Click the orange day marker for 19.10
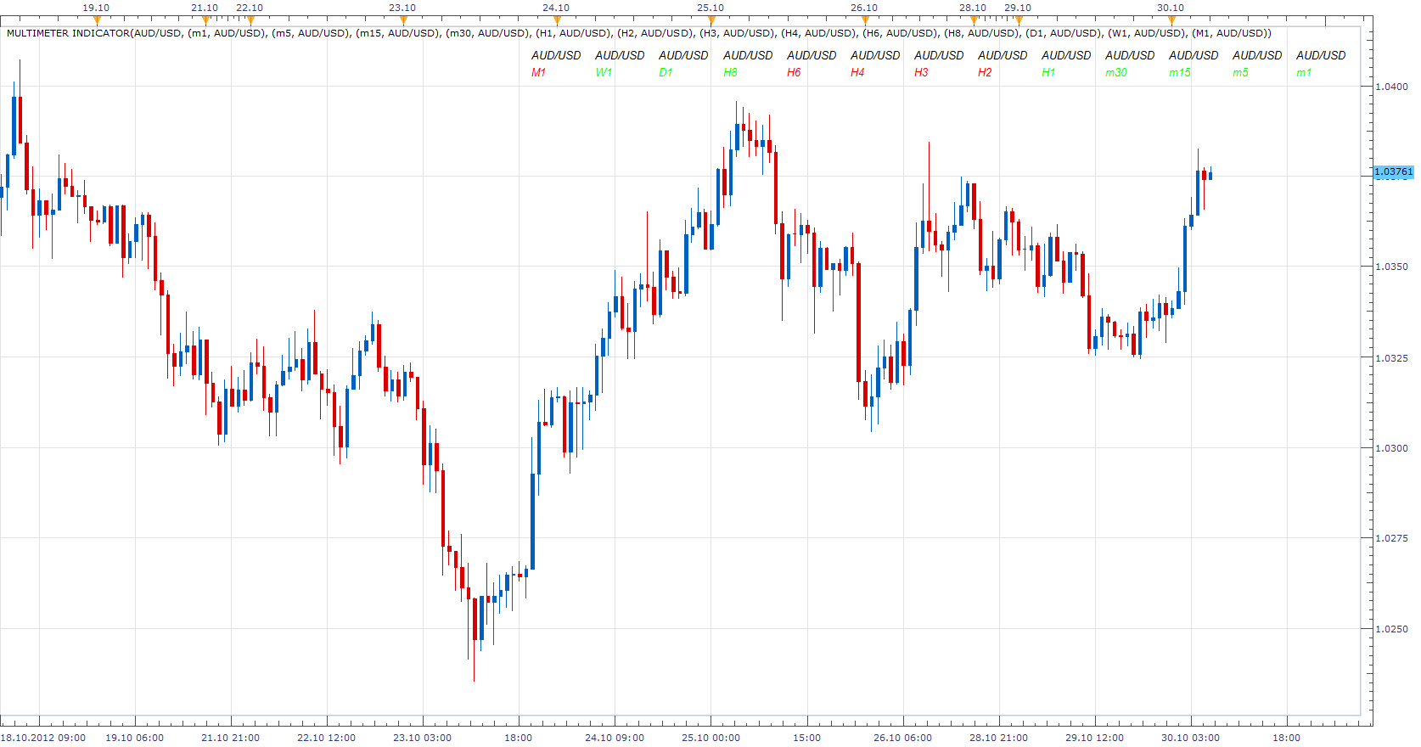1421x747 pixels. (x=97, y=20)
